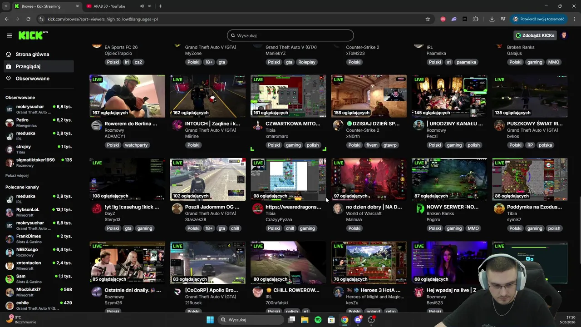Open Patiro in followed channels

coord(39,123)
